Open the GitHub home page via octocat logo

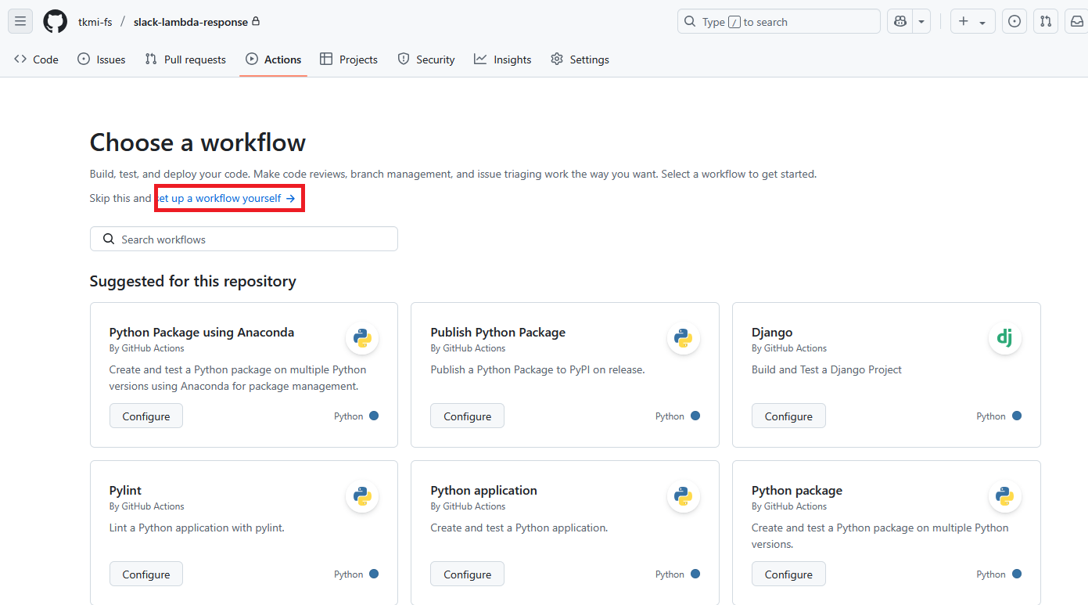(x=55, y=21)
